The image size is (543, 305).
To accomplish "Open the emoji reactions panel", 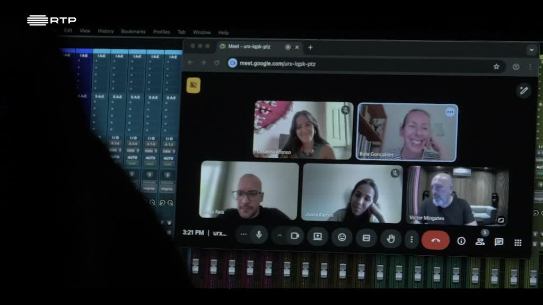I will pyautogui.click(x=342, y=238).
